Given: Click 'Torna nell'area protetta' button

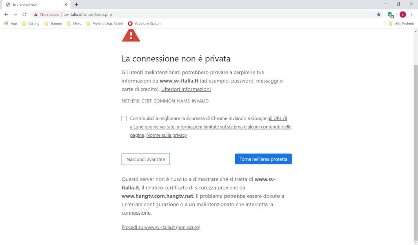Looking at the screenshot, I should tap(263, 159).
